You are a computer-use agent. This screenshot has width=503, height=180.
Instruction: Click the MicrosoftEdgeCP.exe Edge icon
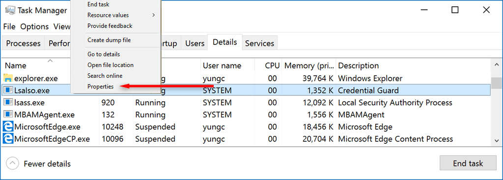click(x=8, y=139)
